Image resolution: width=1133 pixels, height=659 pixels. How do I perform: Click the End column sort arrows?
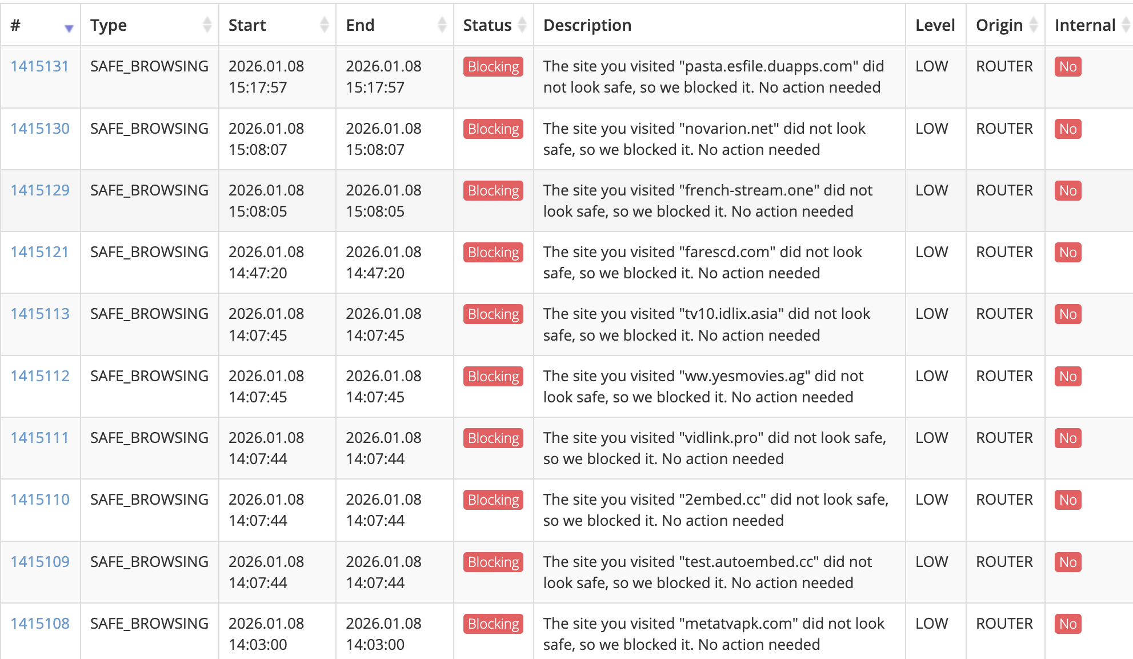442,25
